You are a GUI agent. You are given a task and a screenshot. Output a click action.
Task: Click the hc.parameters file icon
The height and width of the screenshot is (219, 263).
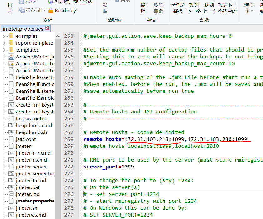point(11,118)
